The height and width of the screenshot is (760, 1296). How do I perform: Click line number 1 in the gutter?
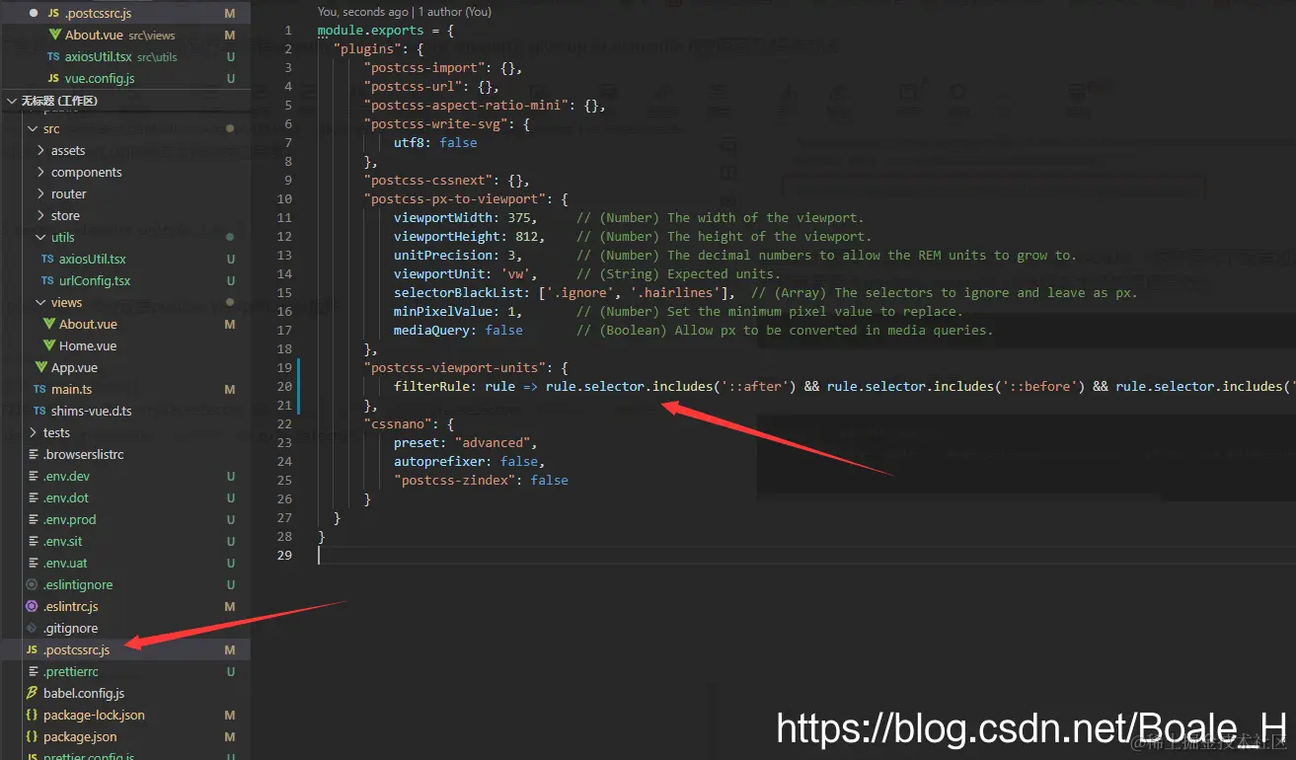288,31
